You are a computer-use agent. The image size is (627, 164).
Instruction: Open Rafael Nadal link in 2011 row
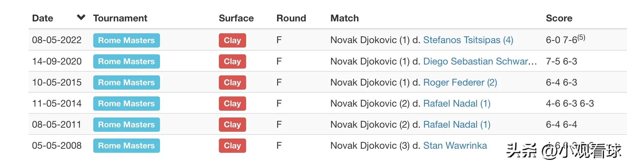(x=456, y=124)
